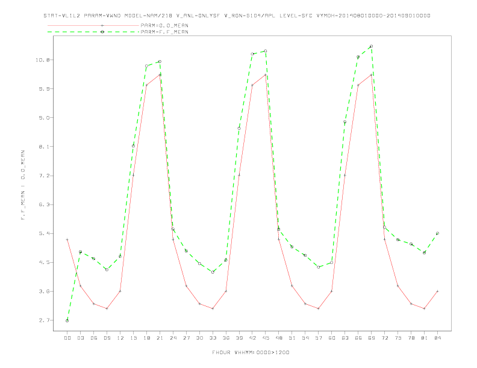Click x-axis tick label 24
477x368 pixels.
173,338
